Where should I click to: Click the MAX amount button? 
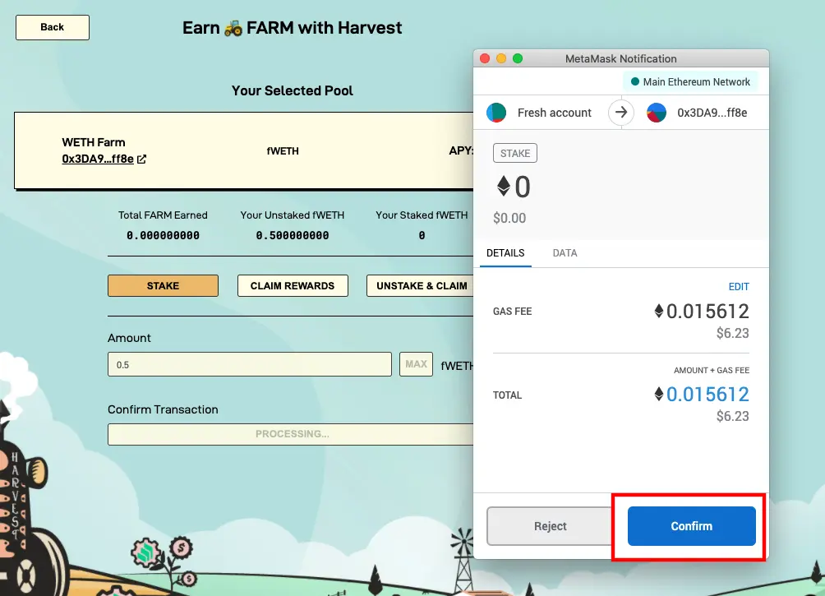pyautogui.click(x=416, y=364)
